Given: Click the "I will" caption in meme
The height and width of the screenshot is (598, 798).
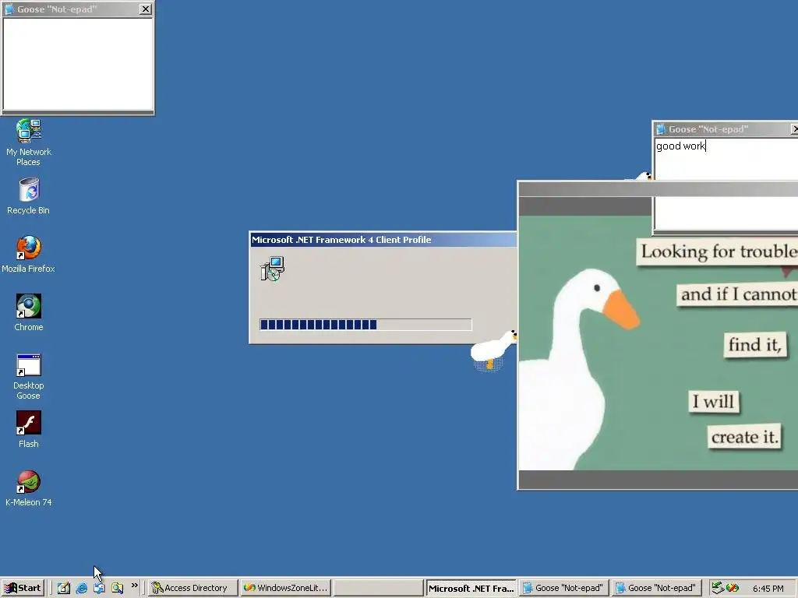Looking at the screenshot, I should 714,401.
